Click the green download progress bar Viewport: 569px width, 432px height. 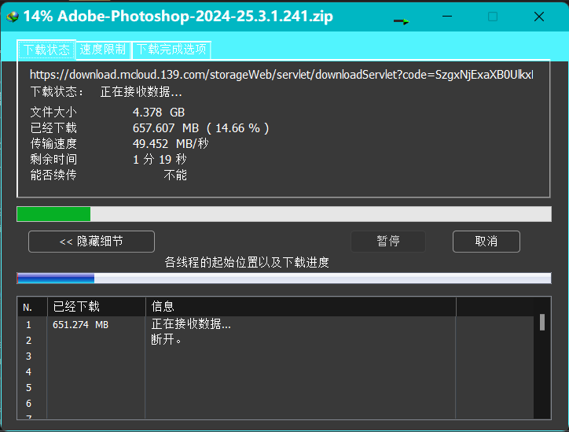point(284,214)
